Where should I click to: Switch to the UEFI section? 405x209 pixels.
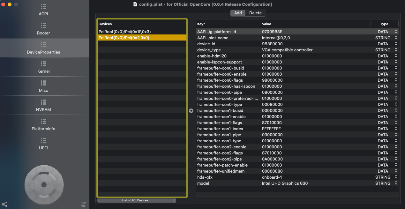pyautogui.click(x=43, y=144)
